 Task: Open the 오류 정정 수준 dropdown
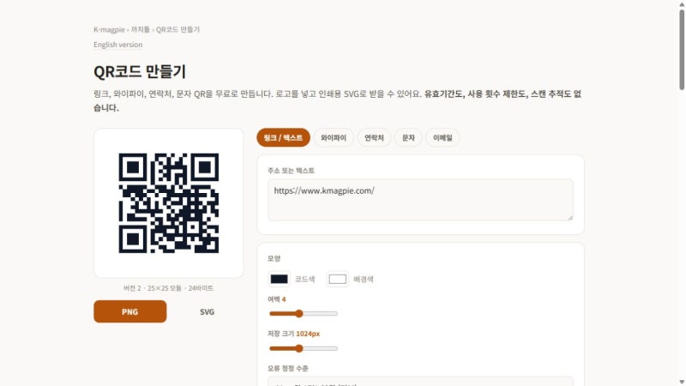click(x=420, y=381)
